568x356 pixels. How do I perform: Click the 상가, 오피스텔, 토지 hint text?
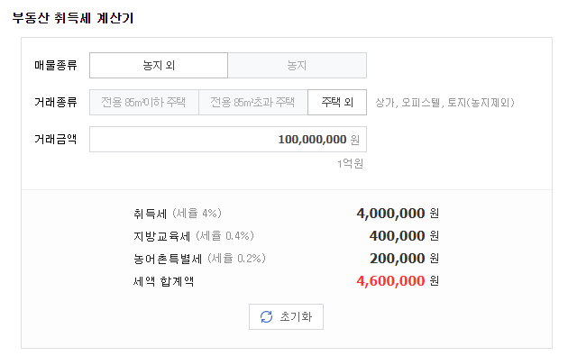444,103
